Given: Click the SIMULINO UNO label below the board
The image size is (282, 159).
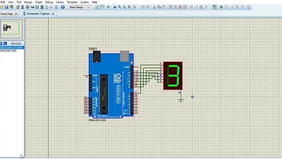Looking at the screenshot, I should pyautogui.click(x=97, y=120).
